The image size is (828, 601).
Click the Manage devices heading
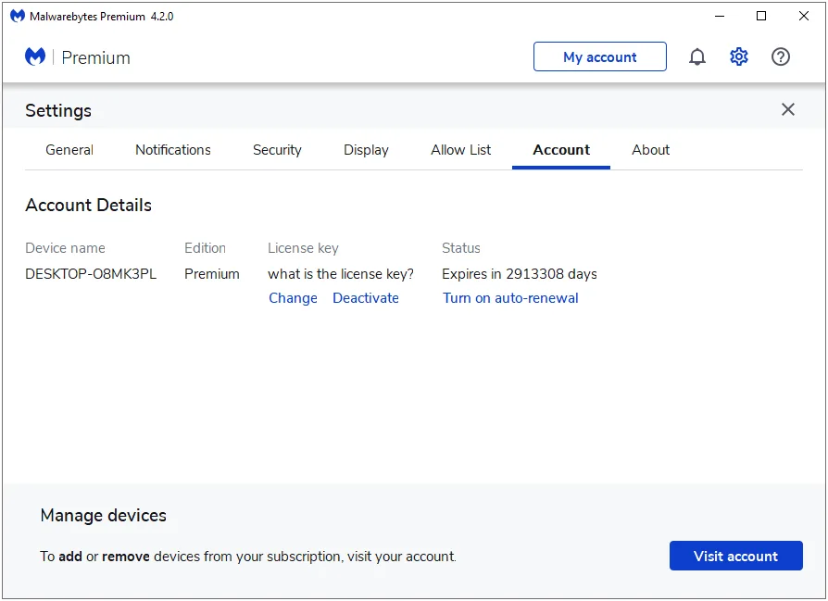click(104, 515)
